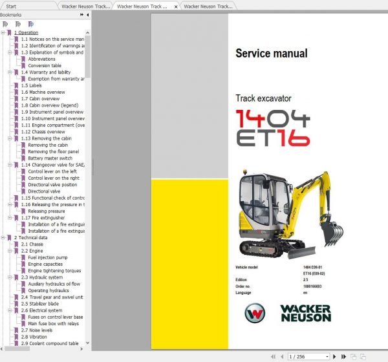Collapse the 1.3 Explanation of symbols node
This screenshot has height=362, width=388.
[x=10, y=52]
